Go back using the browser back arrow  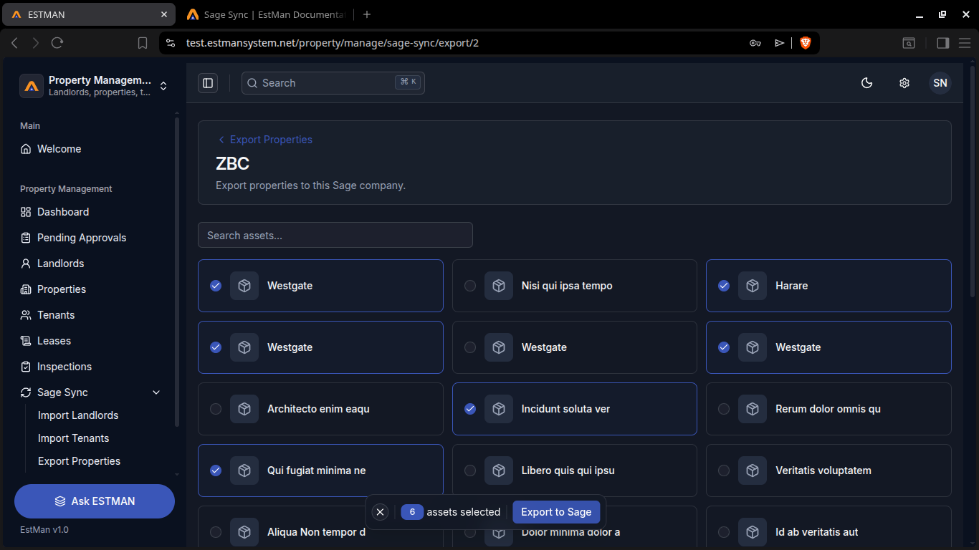click(14, 43)
